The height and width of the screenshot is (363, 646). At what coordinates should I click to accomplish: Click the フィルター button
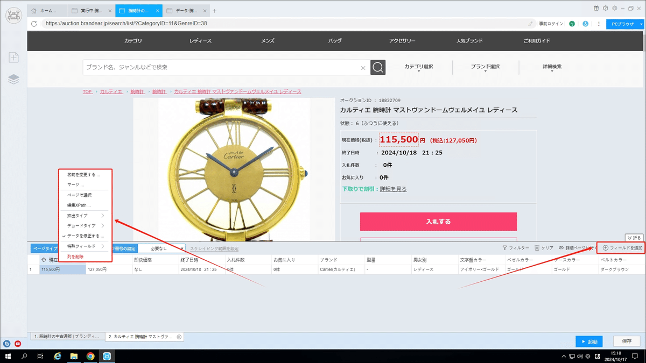pos(516,248)
